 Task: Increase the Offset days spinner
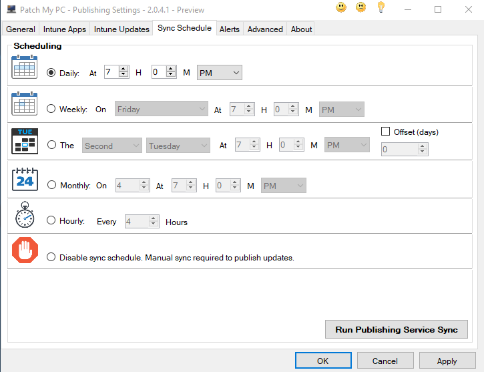(423, 146)
